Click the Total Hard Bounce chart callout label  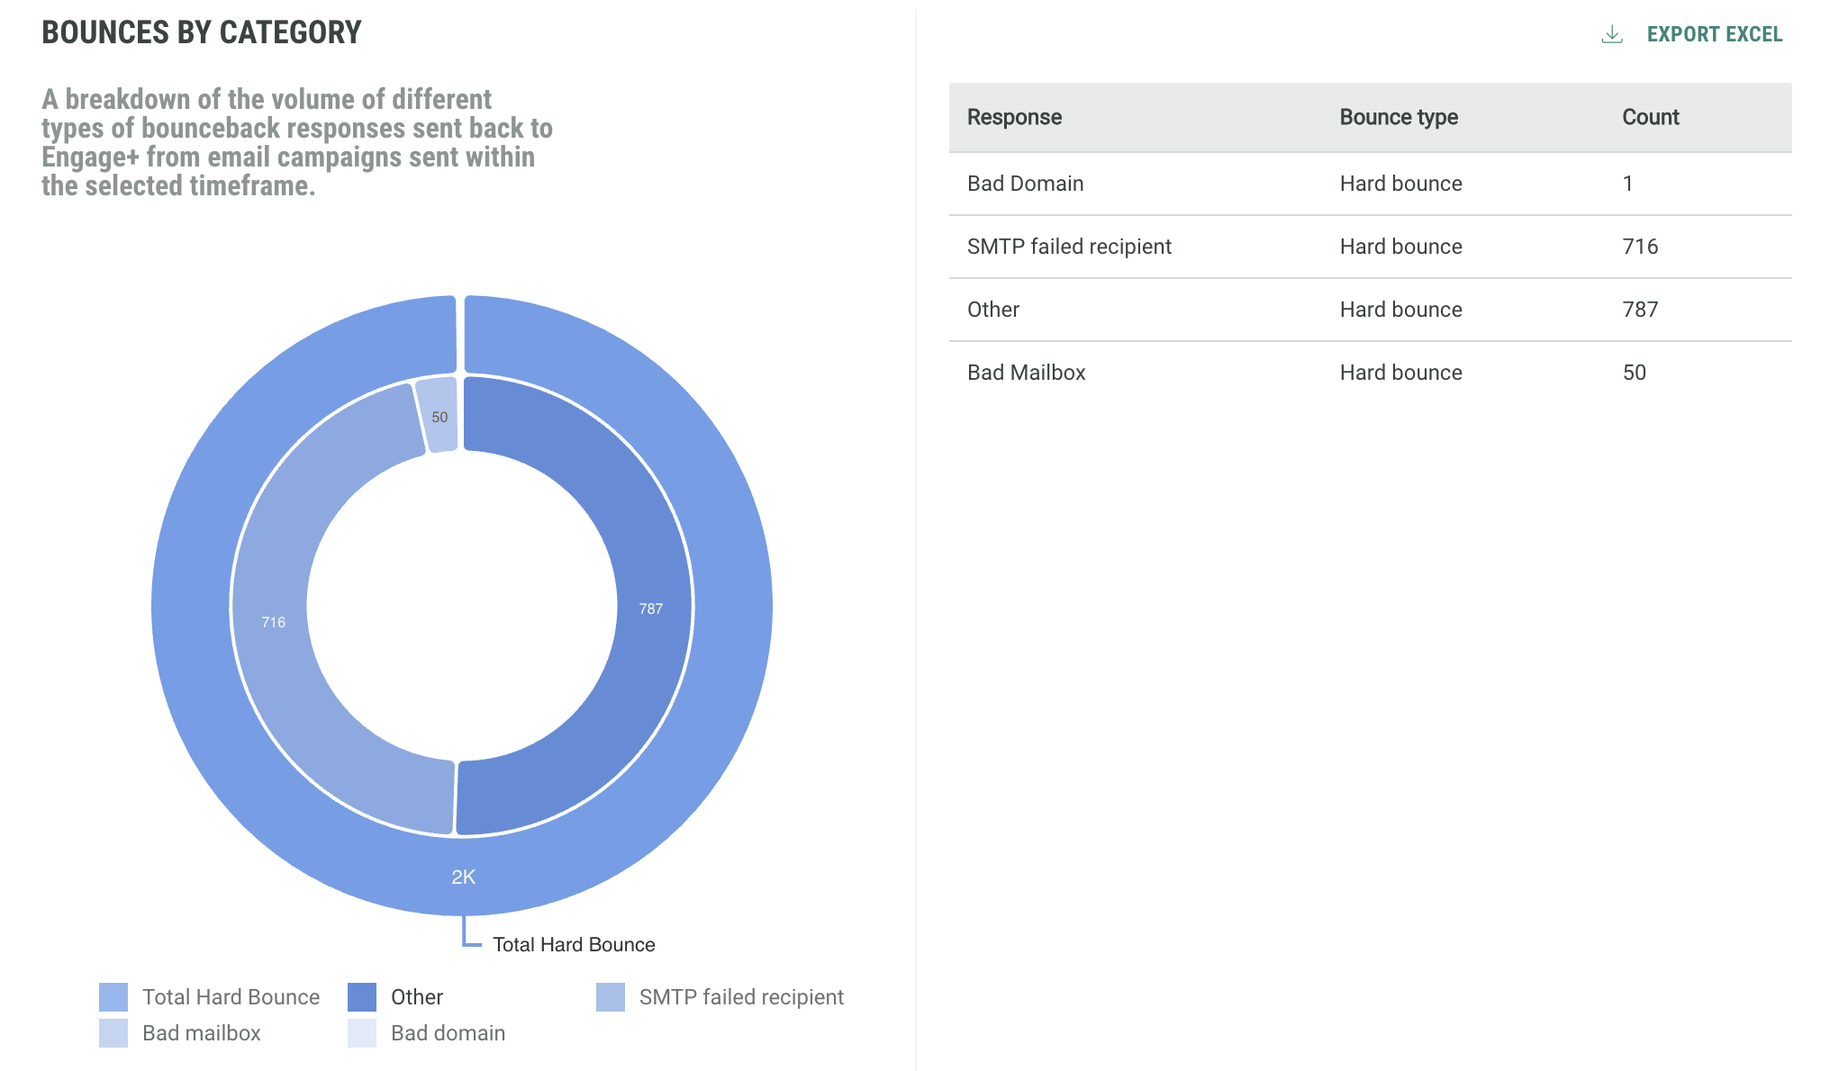(x=574, y=945)
